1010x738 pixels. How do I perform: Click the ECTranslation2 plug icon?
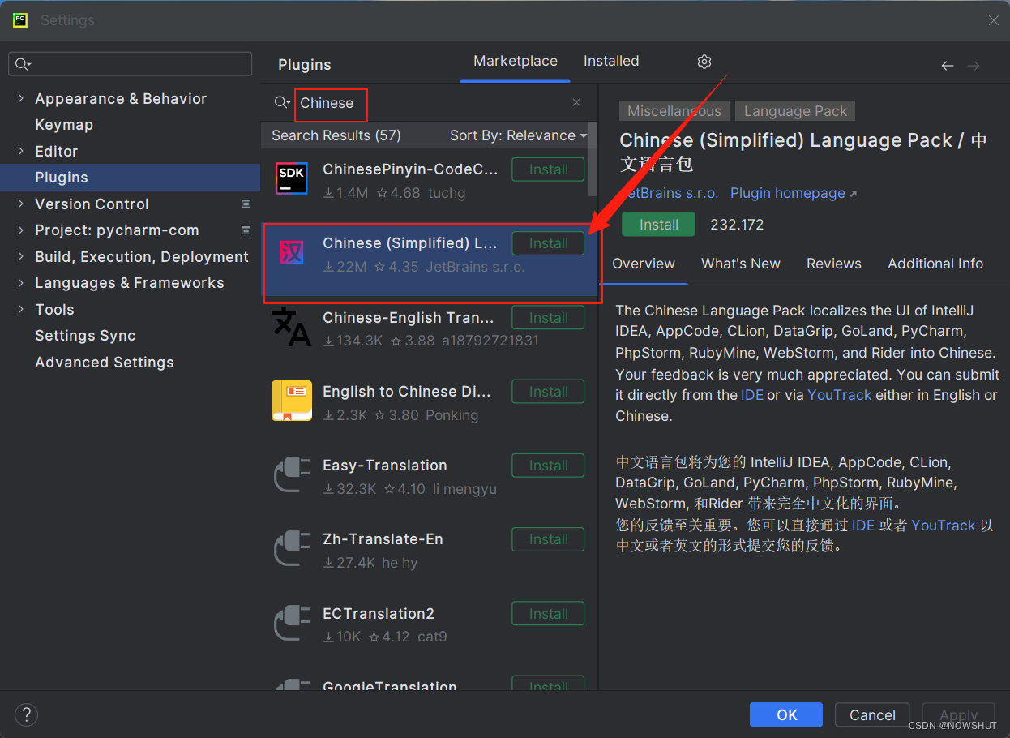(291, 623)
